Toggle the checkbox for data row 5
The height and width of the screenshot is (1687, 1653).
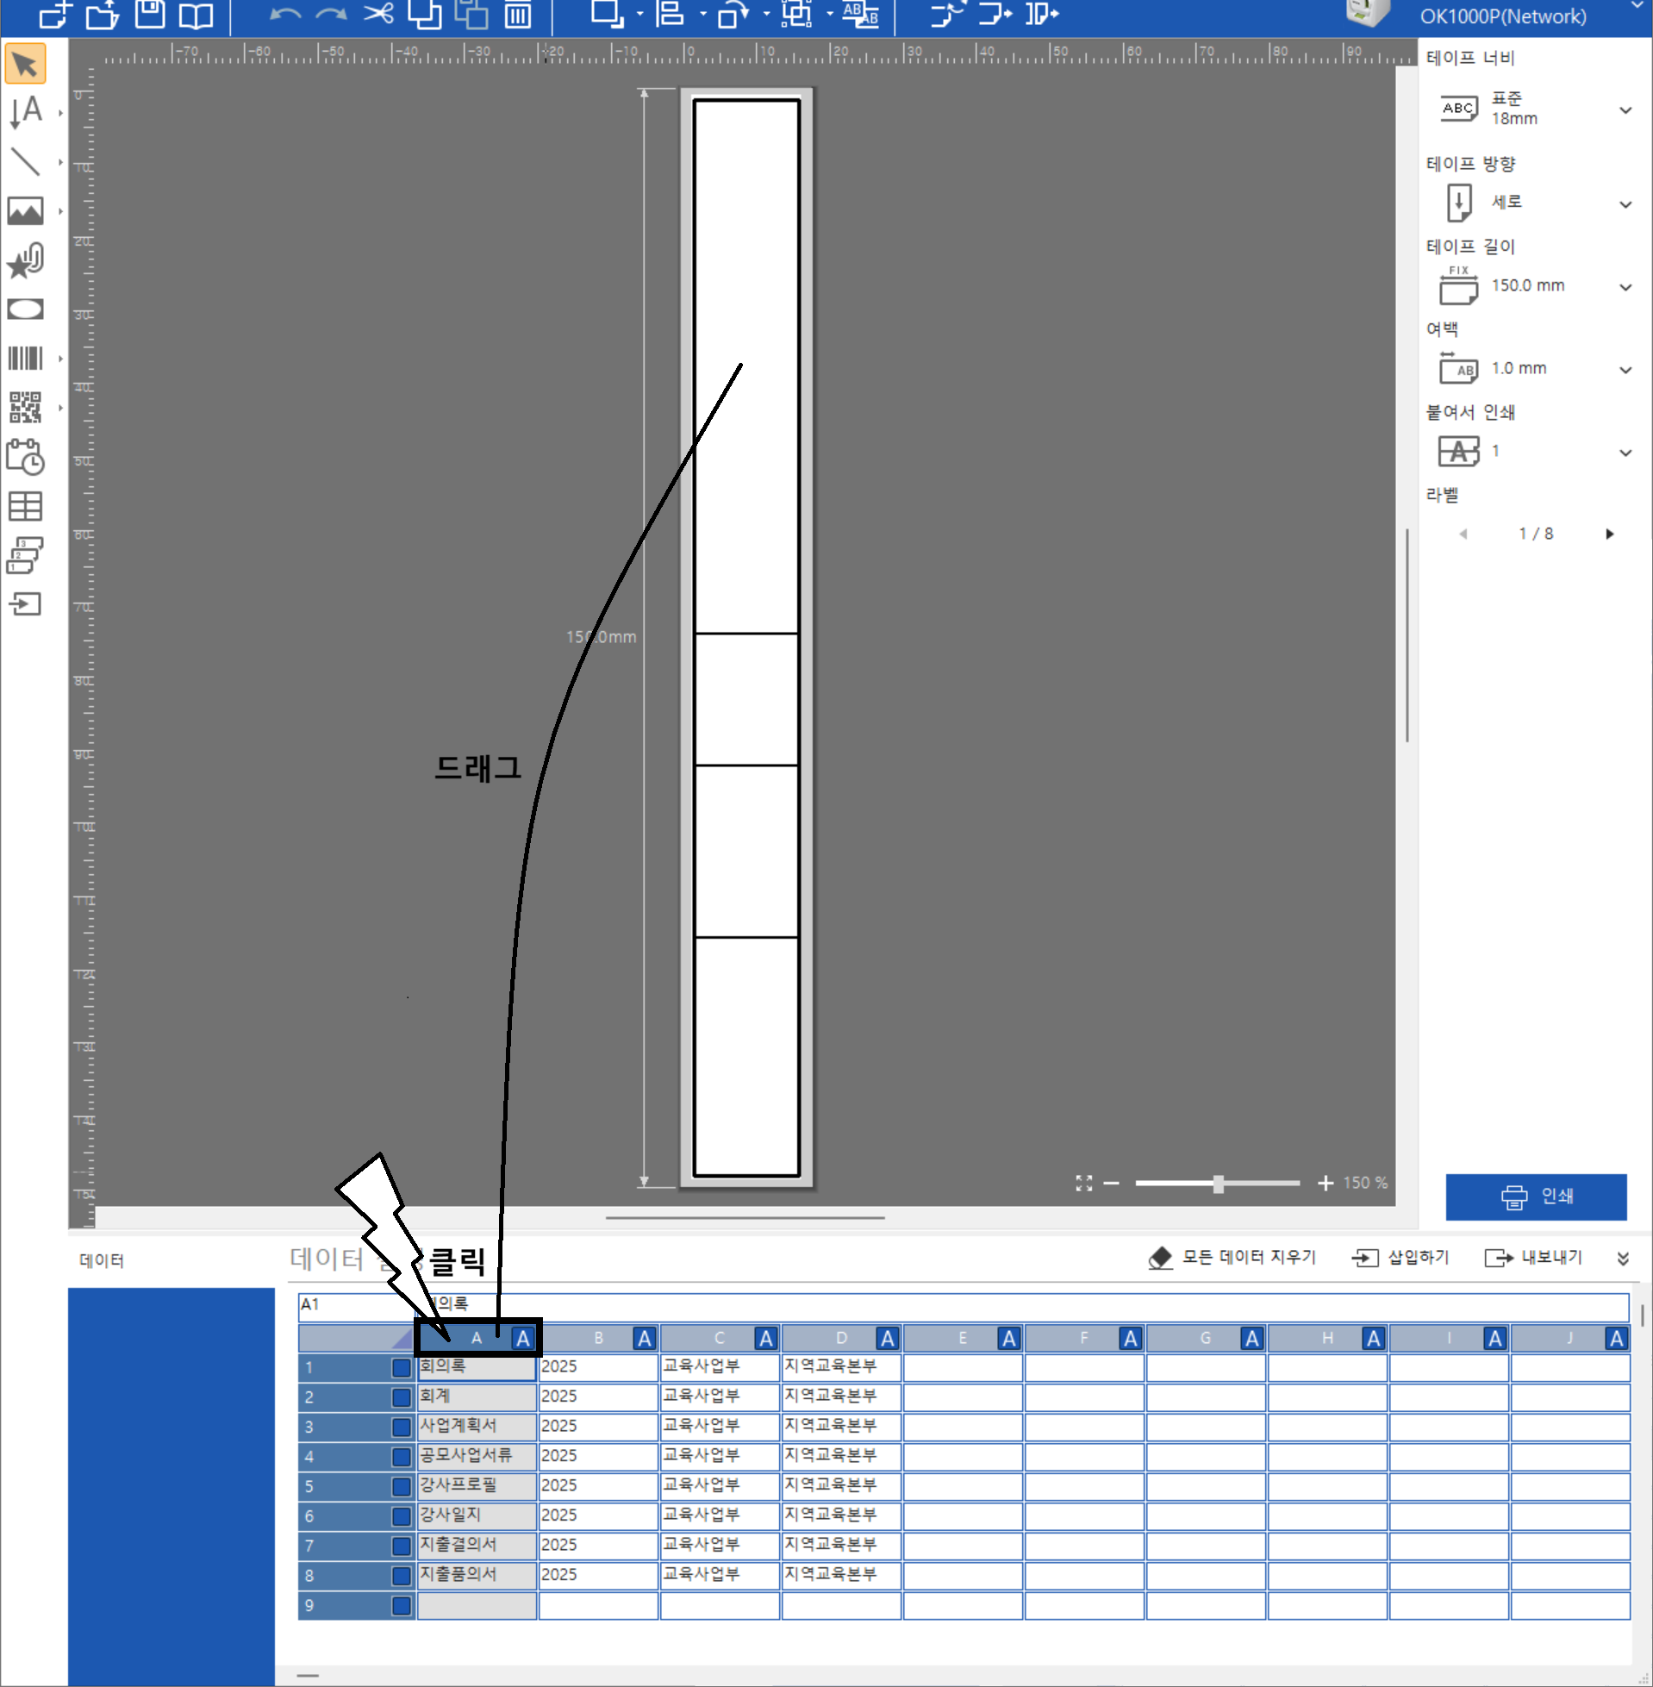pos(401,1486)
